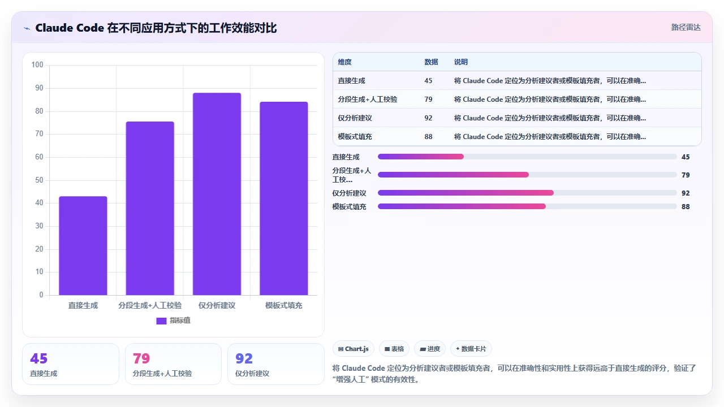This screenshot has height=407, width=724.
Task: Click the 说明 column header
Action: point(460,62)
